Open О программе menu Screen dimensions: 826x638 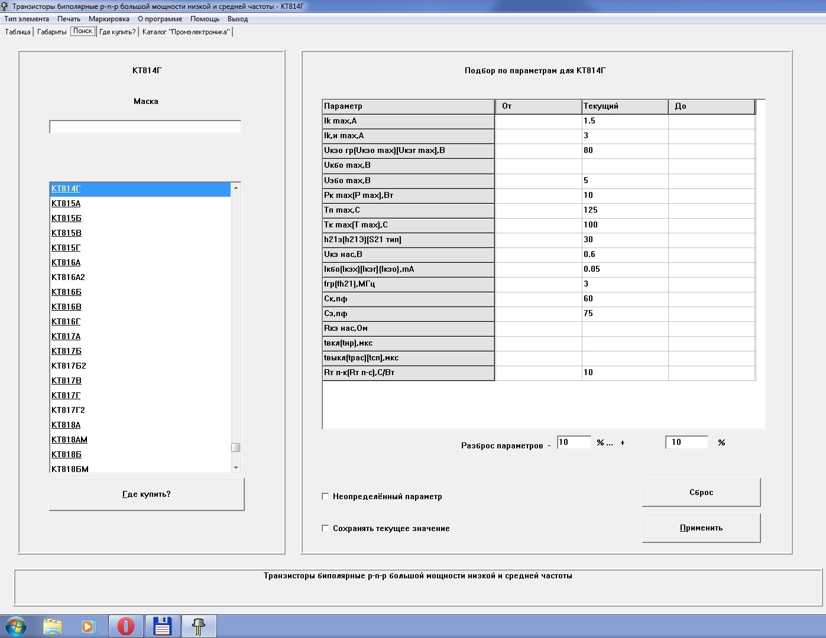160,19
